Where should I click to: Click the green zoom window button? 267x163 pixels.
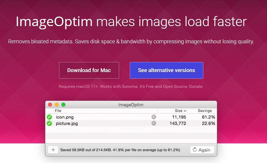tap(63, 105)
